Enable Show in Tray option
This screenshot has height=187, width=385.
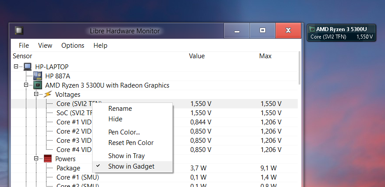tap(132, 156)
